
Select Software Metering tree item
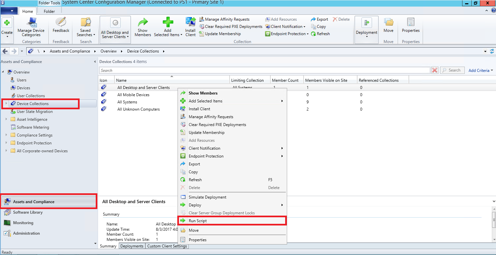tap(33, 127)
